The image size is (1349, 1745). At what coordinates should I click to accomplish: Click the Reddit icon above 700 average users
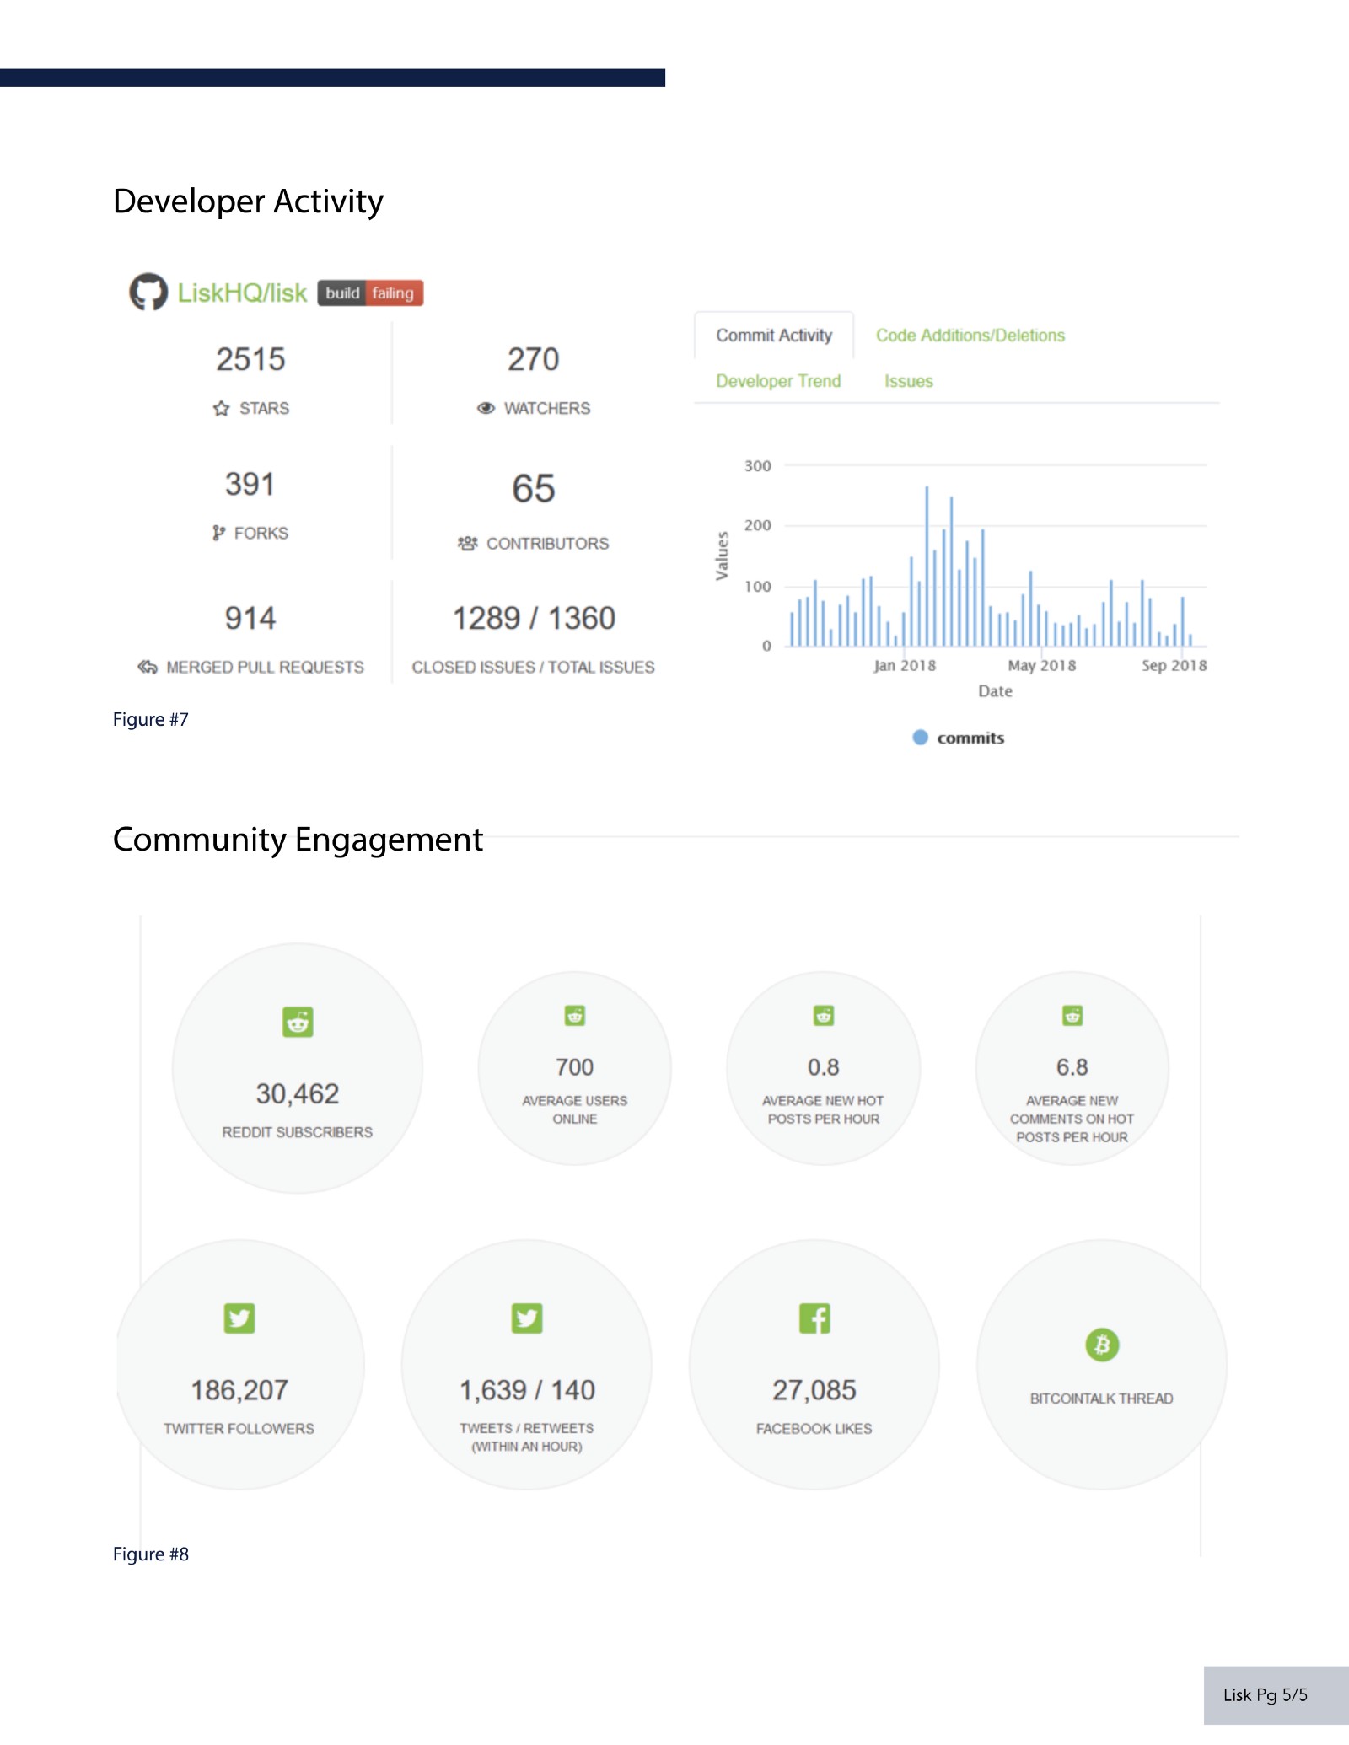(575, 1015)
